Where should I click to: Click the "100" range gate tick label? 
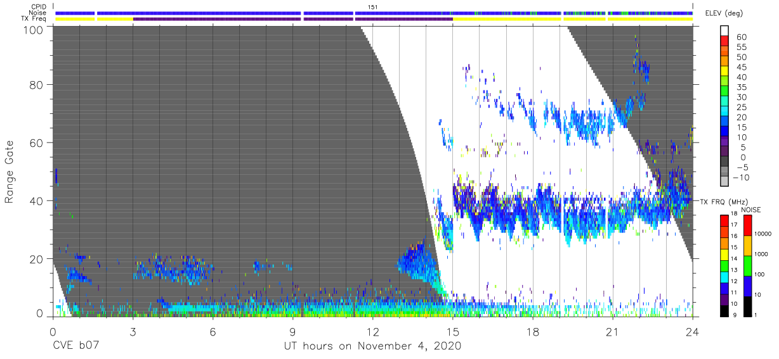(x=33, y=29)
